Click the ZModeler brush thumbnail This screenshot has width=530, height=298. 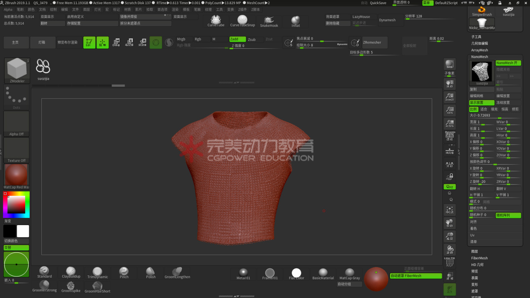[x=17, y=70]
